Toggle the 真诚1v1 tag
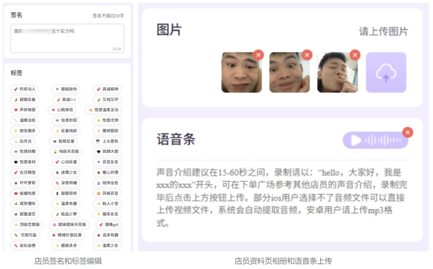Viewport: 433px width, 269px height. point(66,100)
